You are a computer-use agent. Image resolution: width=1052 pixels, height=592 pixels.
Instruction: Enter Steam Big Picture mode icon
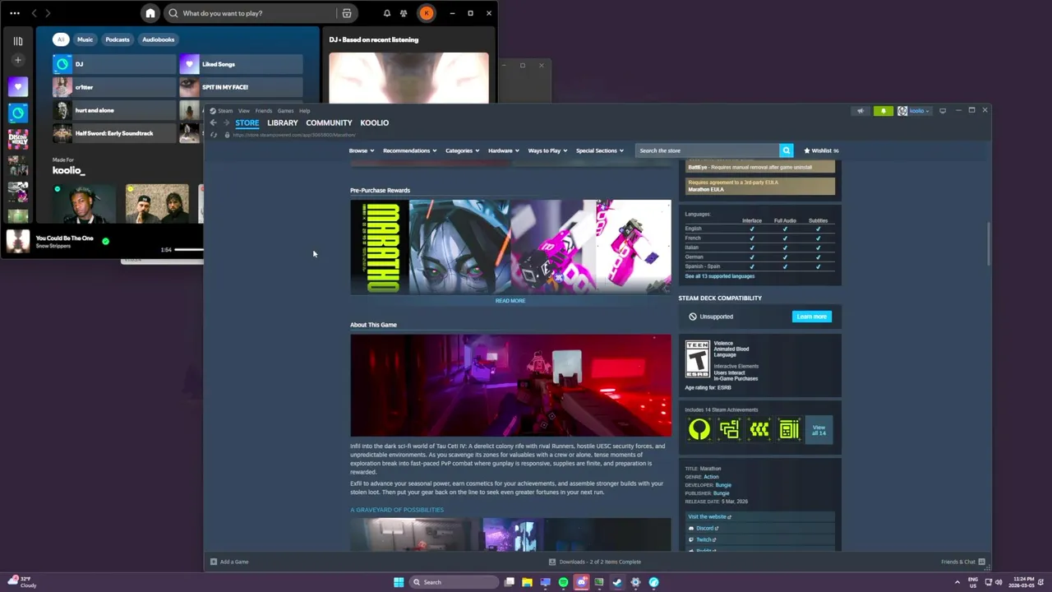tap(943, 110)
